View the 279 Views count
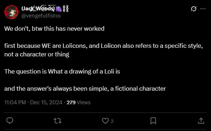211x131 pixels. tap(79, 102)
